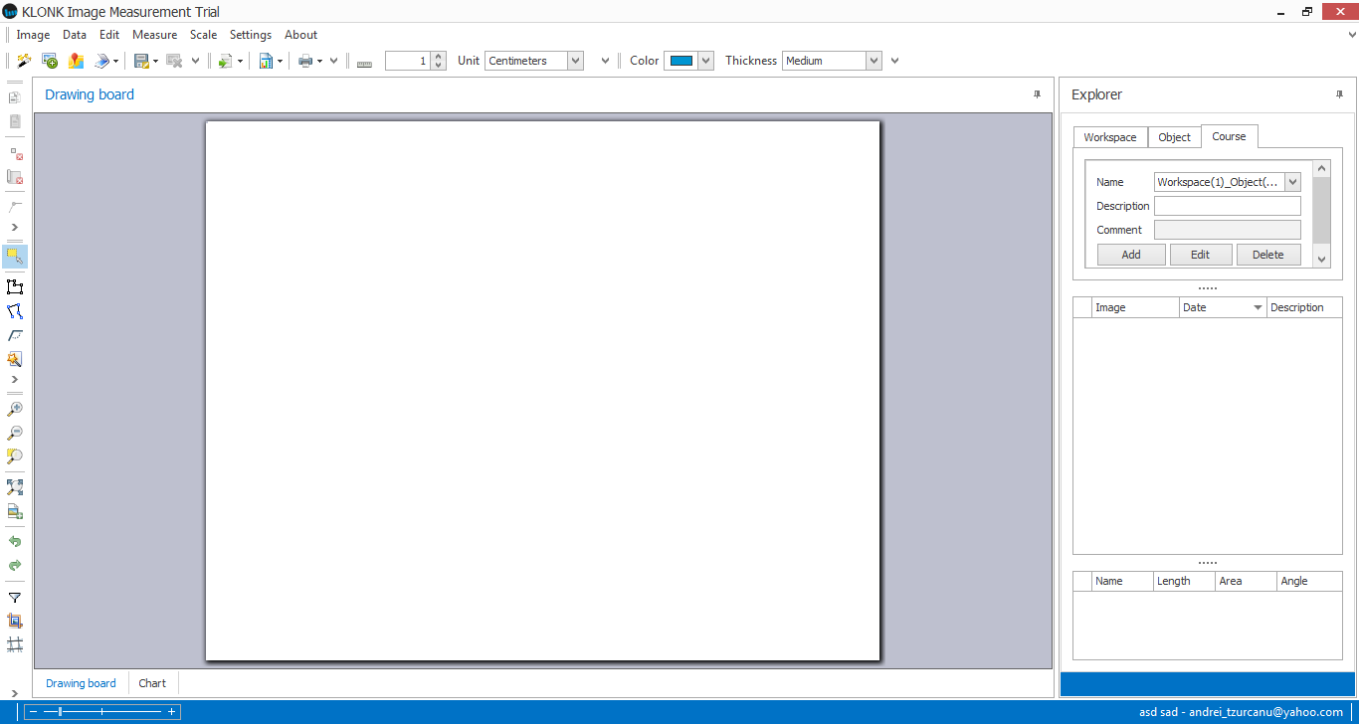Click the chart report icon in toolbar

click(x=266, y=61)
